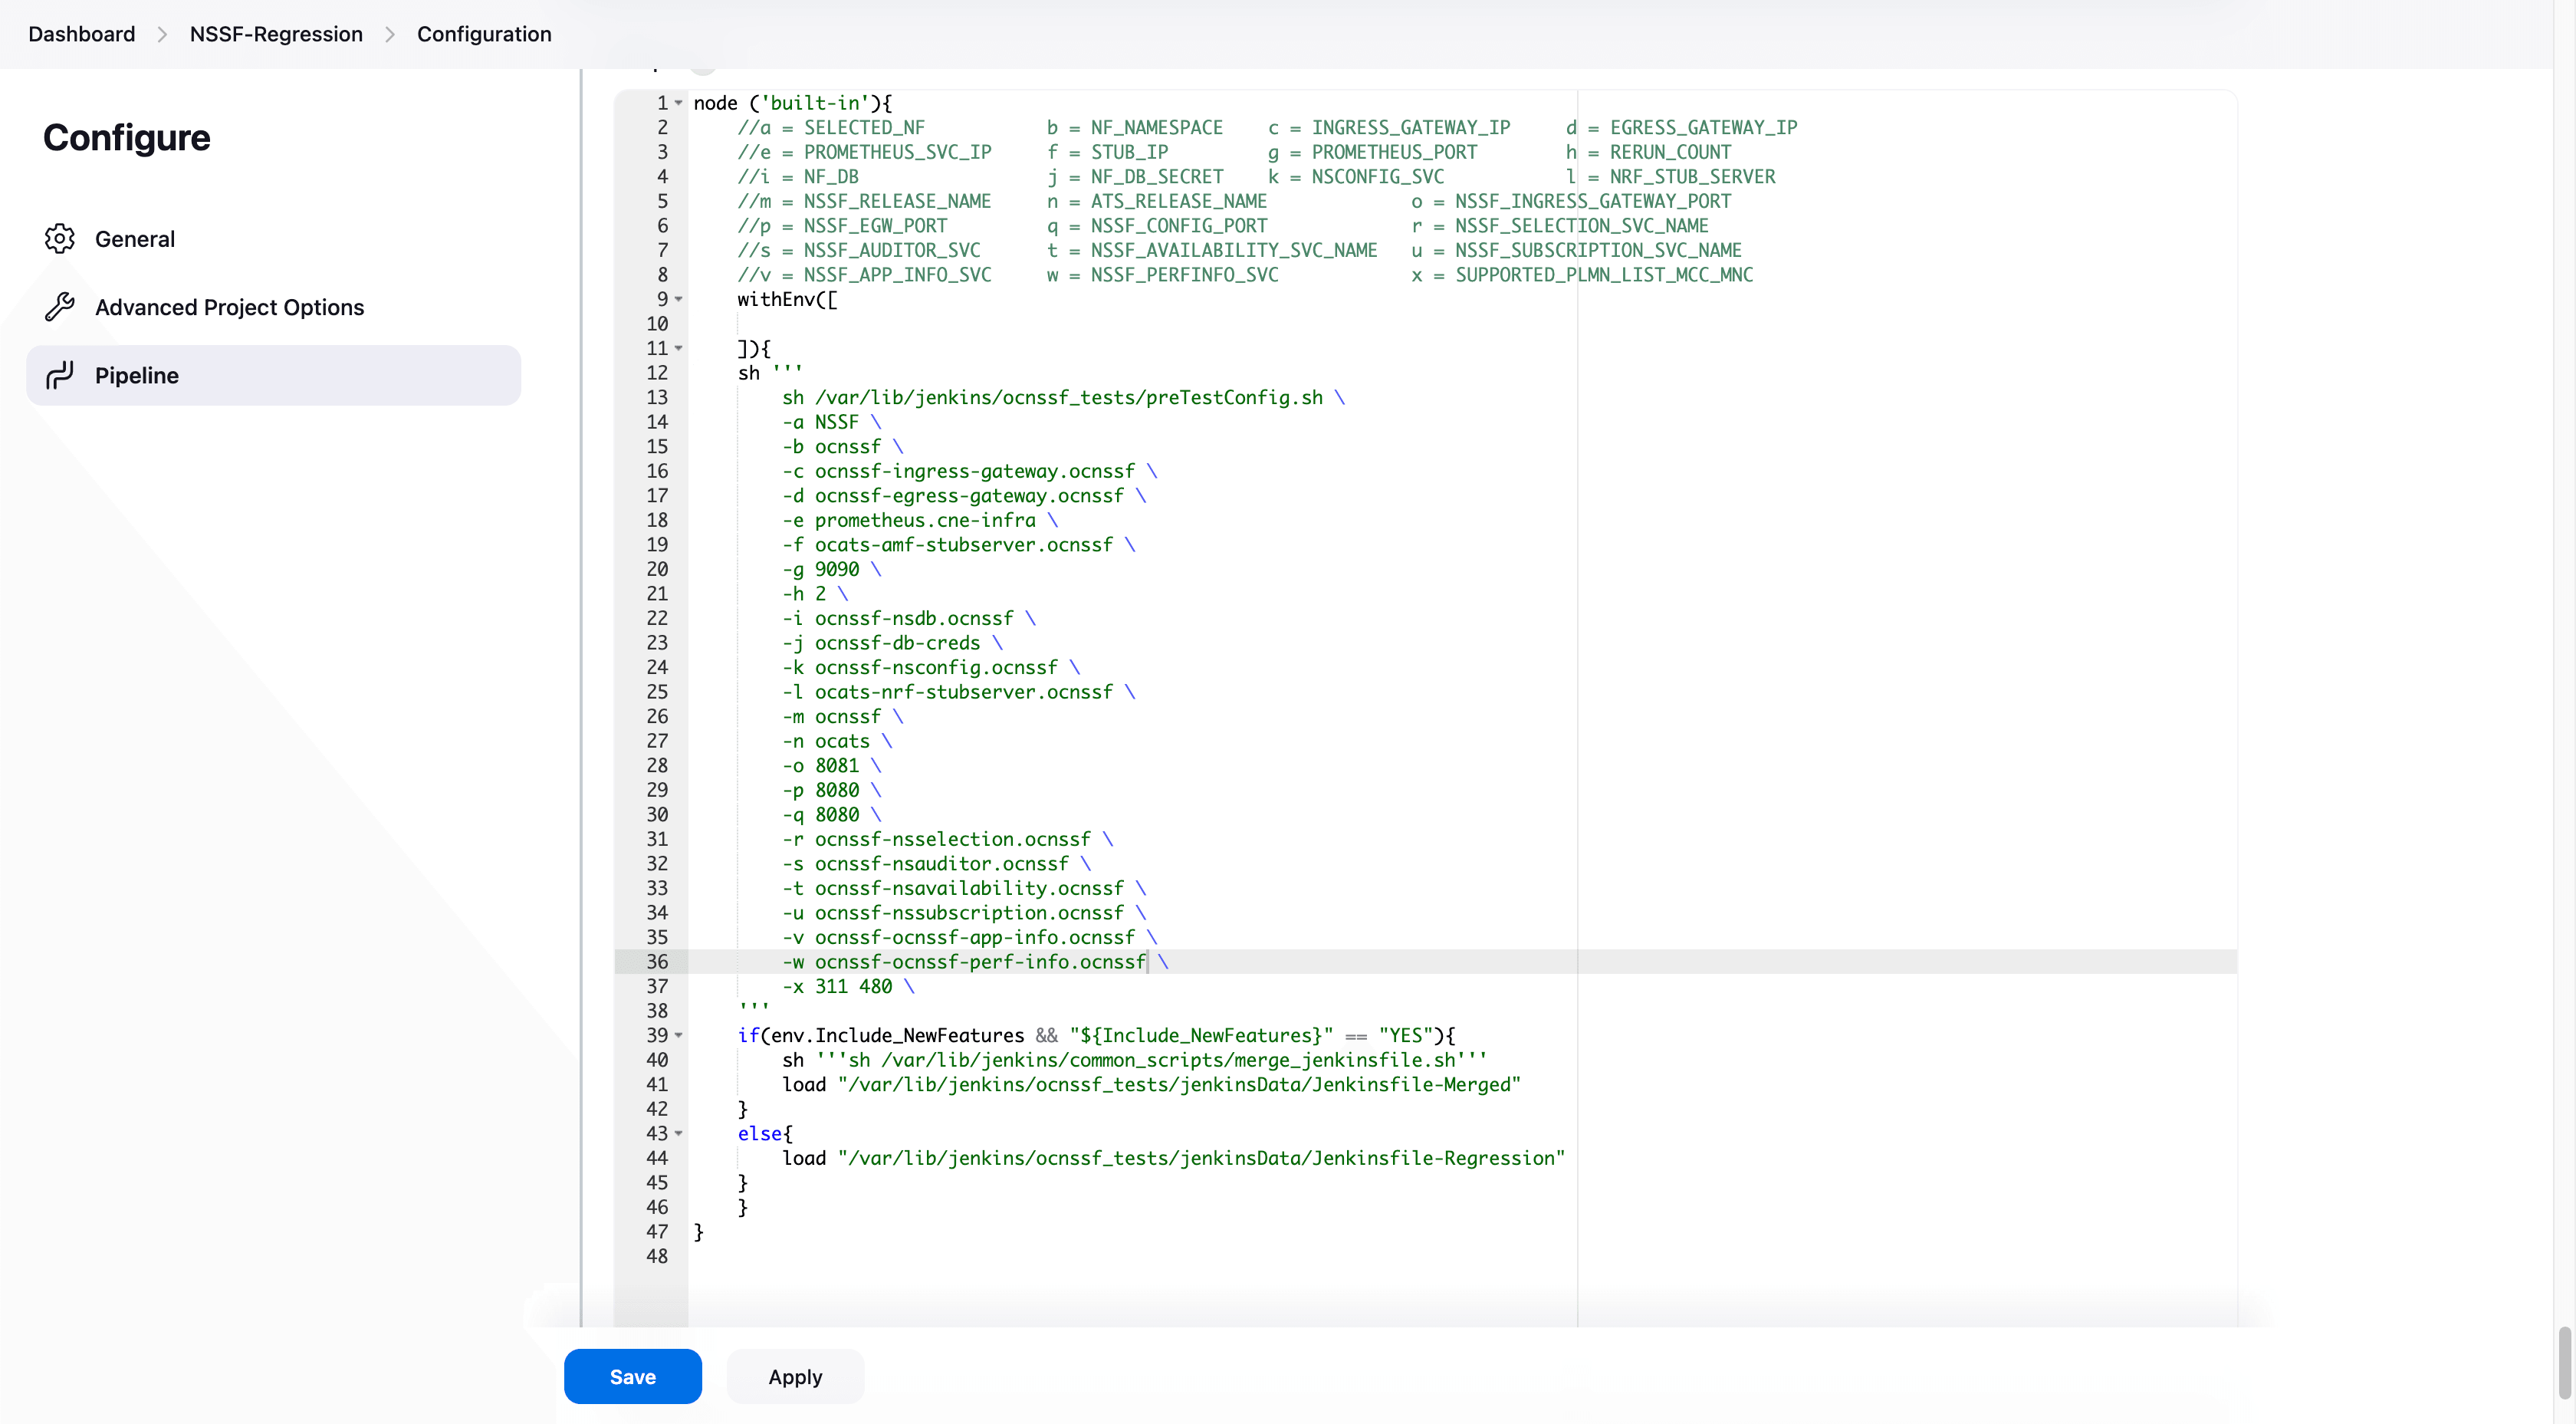Select the Pipeline sidebar entry
The image size is (2576, 1424).
coord(138,375)
